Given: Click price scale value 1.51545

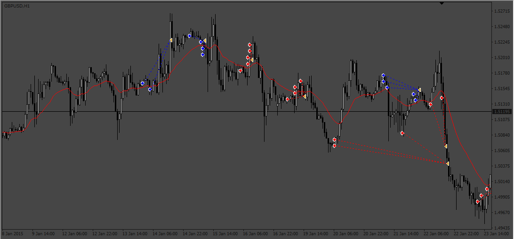Looking at the screenshot, I should 503,89.
